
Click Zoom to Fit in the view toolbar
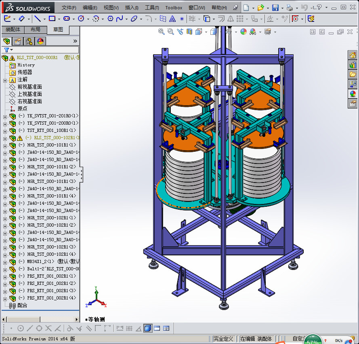(x=162, y=32)
